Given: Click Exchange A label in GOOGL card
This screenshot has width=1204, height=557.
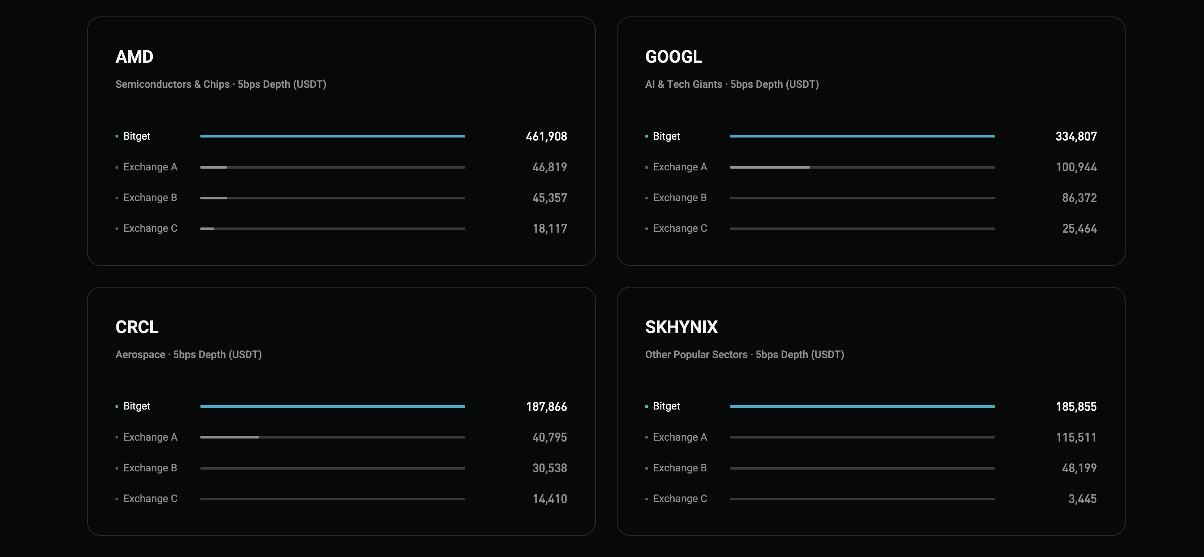Looking at the screenshot, I should 679,166.
